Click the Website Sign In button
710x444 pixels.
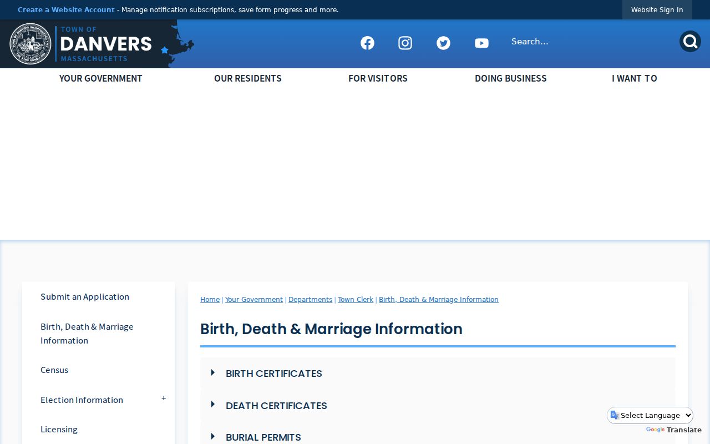(x=657, y=10)
